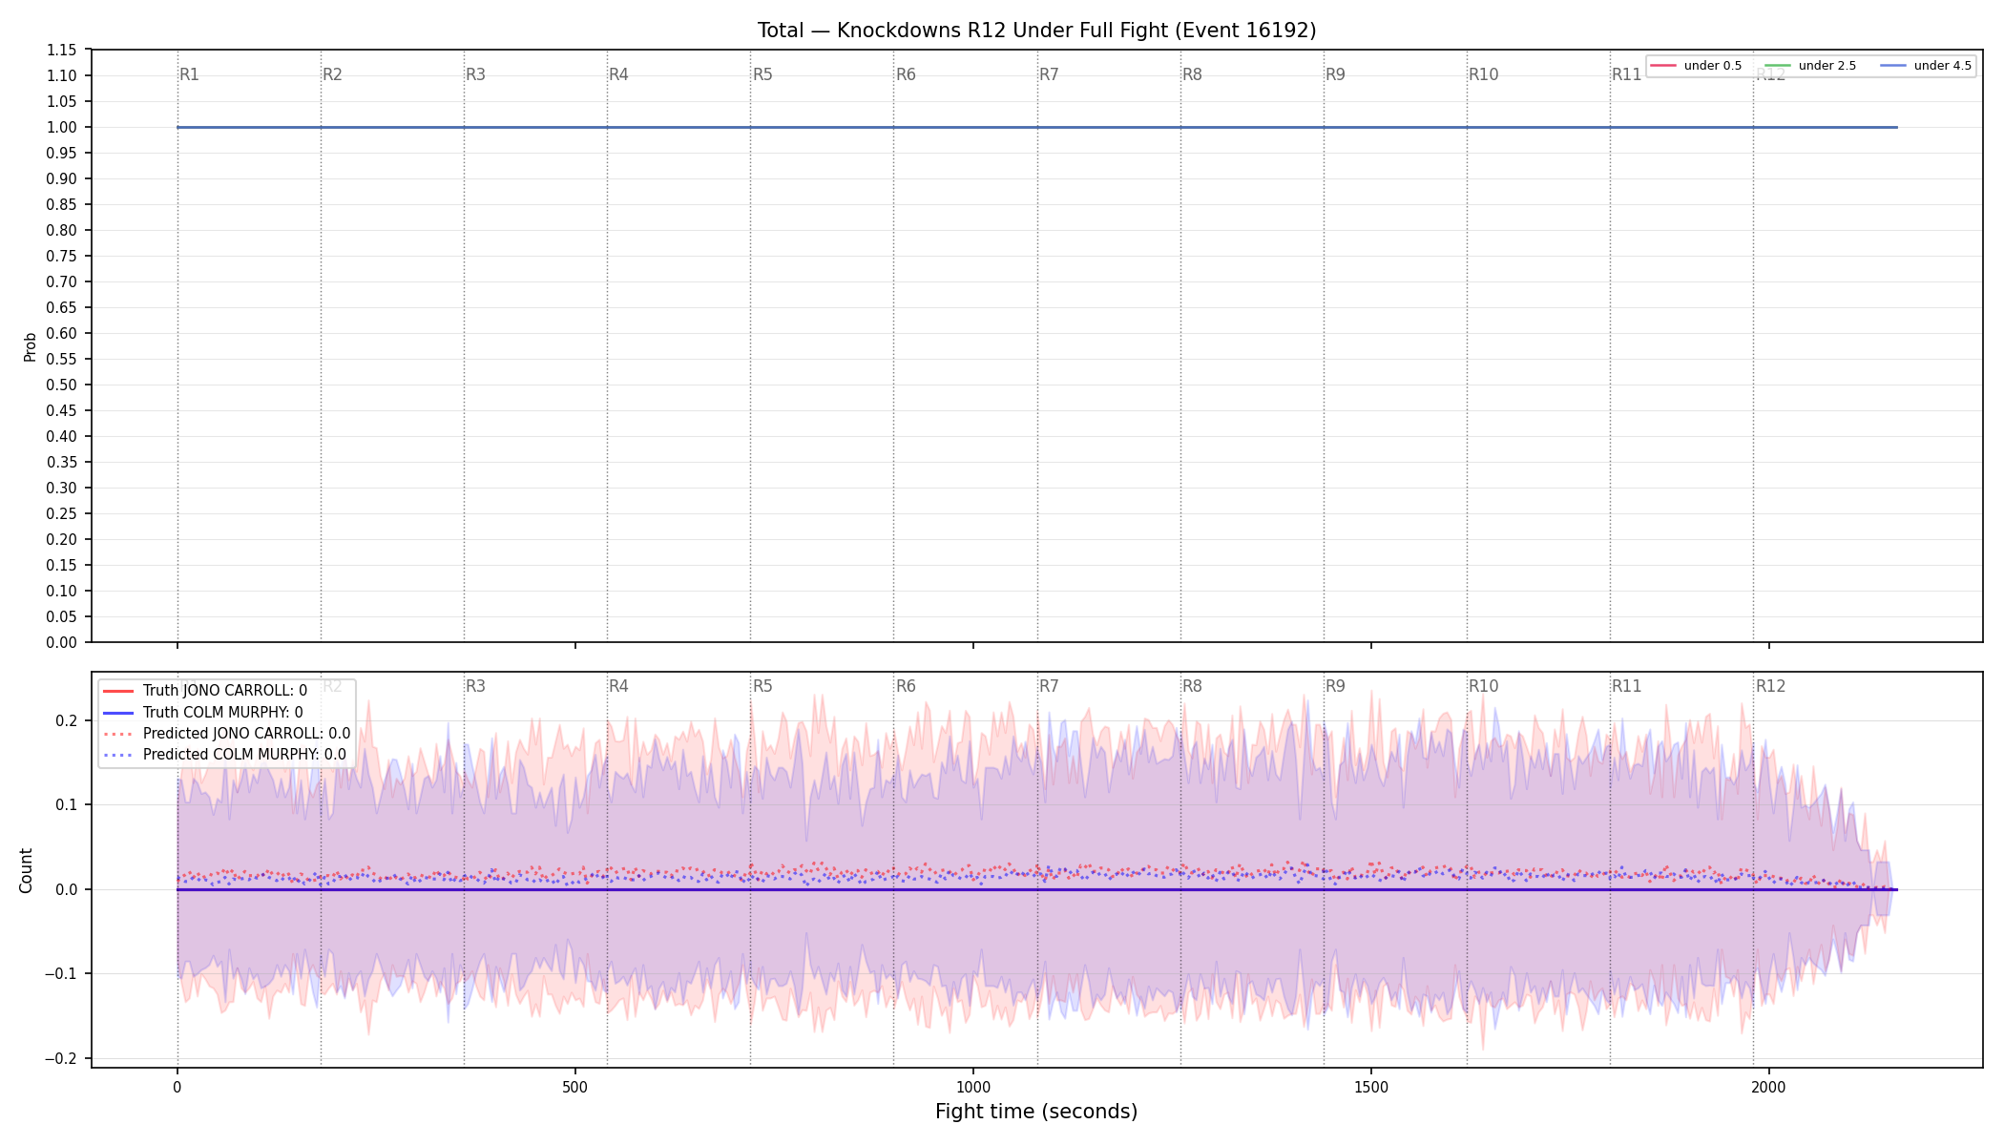Click the R8 round marker in the Count chart

coord(1192,686)
